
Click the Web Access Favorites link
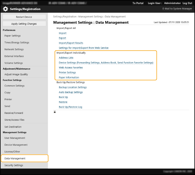coord(71,68)
